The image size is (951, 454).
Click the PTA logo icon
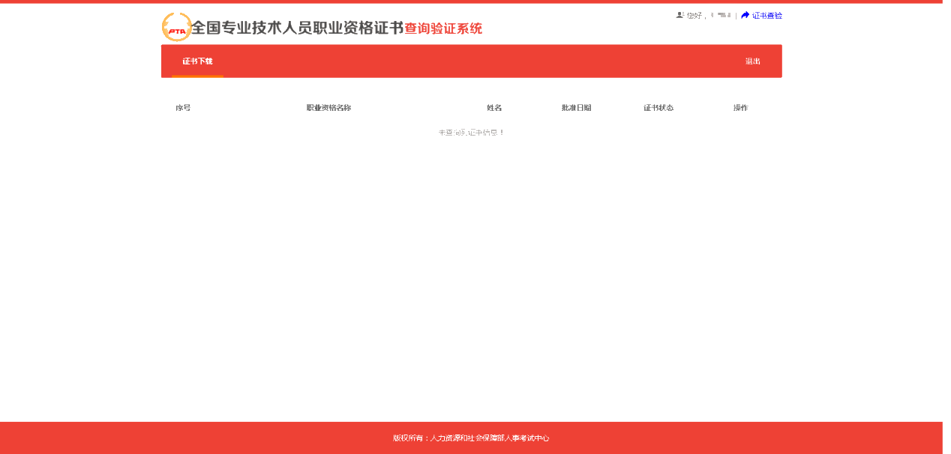[176, 28]
